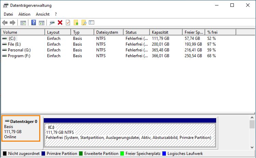Select the Personal (G:) volume row
The height and width of the screenshot is (158, 256).
pyautogui.click(x=119, y=50)
